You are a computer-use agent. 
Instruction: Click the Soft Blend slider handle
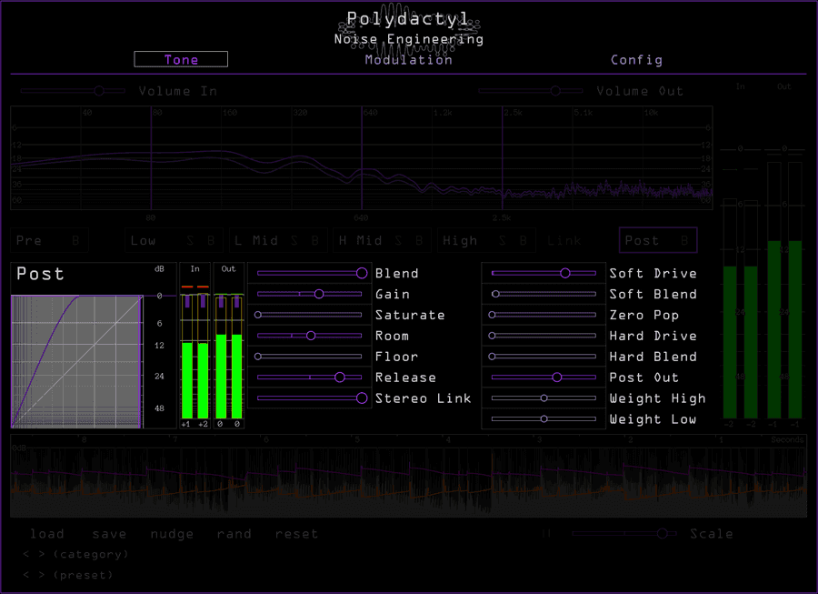point(495,294)
